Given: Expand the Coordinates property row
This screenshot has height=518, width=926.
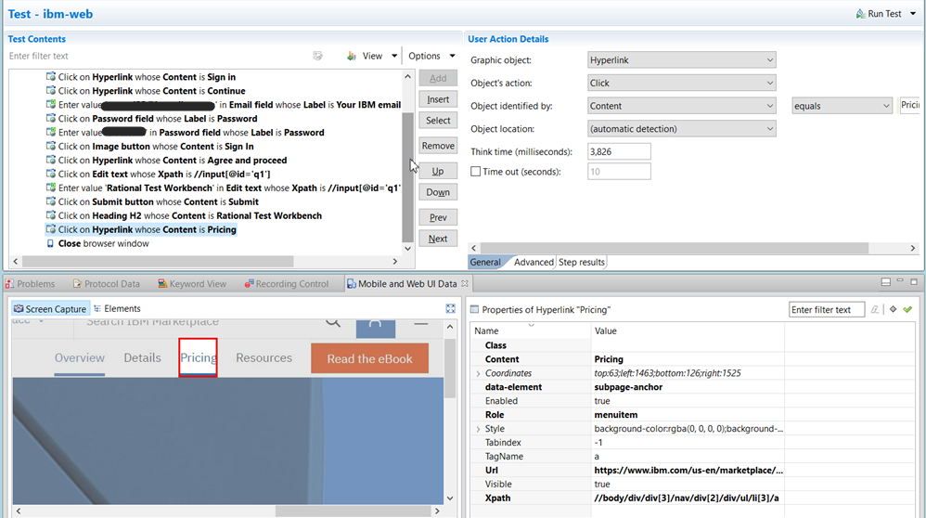Looking at the screenshot, I should click(x=478, y=373).
